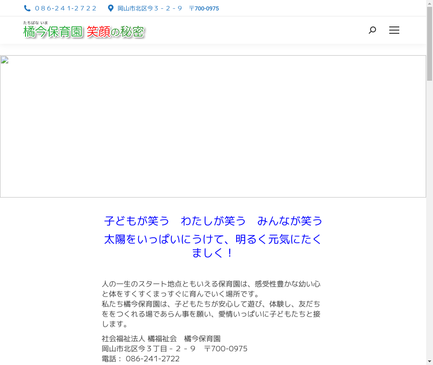Click the scrollbar up arrow

pos(429,3)
